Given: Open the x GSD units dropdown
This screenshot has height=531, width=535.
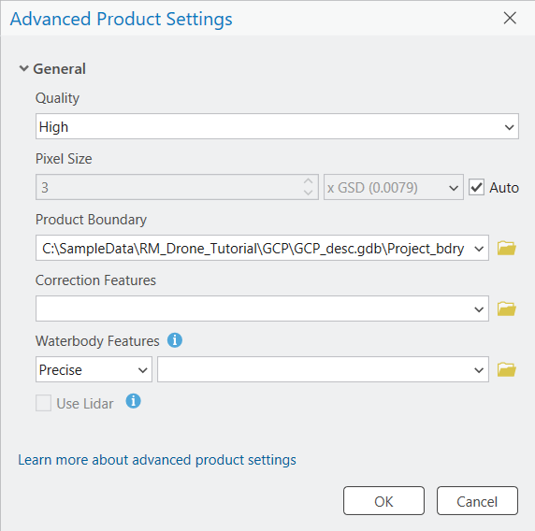Looking at the screenshot, I should coord(394,187).
